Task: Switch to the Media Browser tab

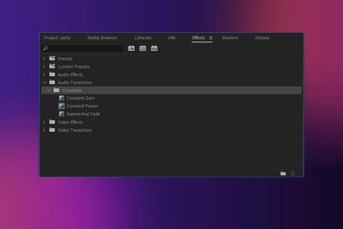Action: tap(102, 38)
